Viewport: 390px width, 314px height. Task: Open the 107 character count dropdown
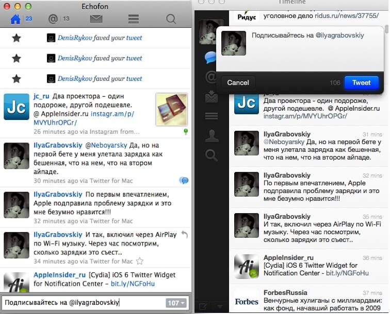click(176, 303)
